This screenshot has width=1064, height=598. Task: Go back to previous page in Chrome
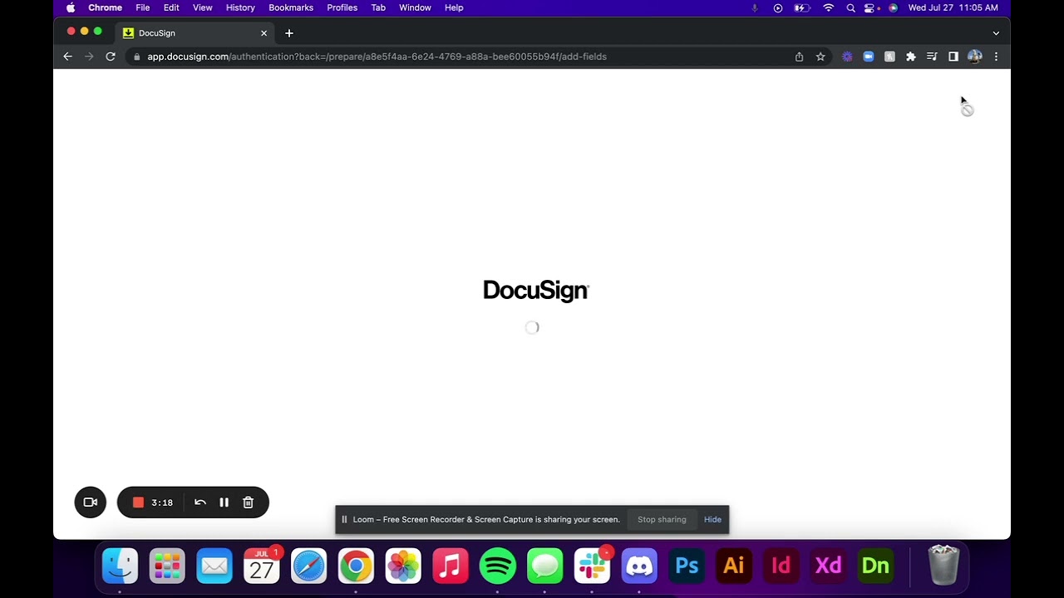point(67,56)
